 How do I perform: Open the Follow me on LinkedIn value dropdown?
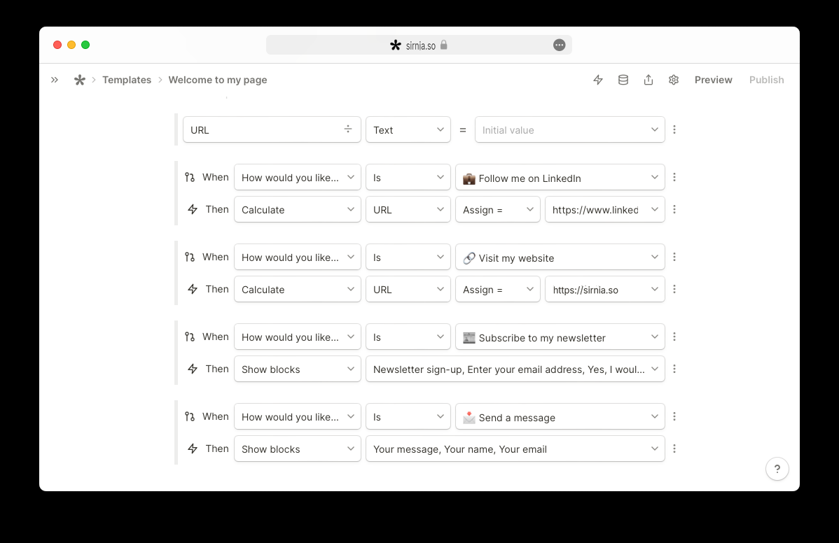[560, 178]
